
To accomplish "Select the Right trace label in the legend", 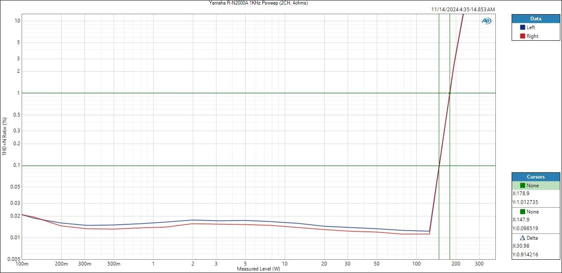I will click(x=532, y=36).
